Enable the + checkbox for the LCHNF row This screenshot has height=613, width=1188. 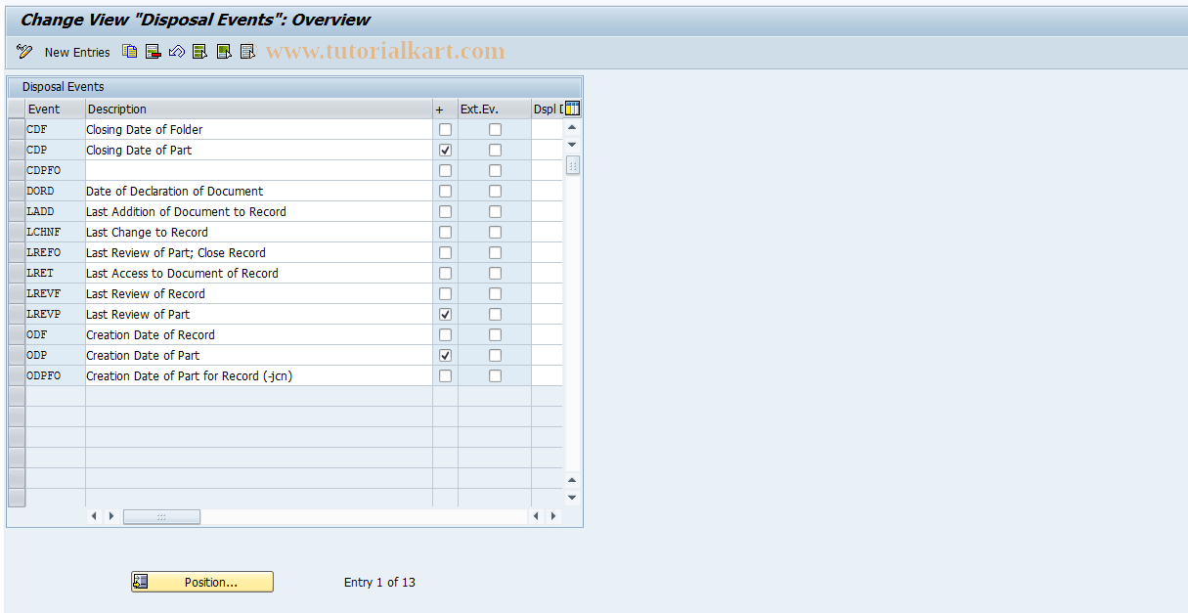click(x=445, y=232)
